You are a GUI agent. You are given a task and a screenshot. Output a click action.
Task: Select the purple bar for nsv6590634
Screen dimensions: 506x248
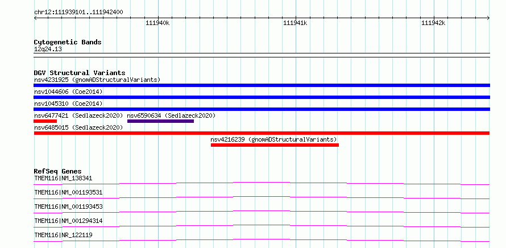160,121
